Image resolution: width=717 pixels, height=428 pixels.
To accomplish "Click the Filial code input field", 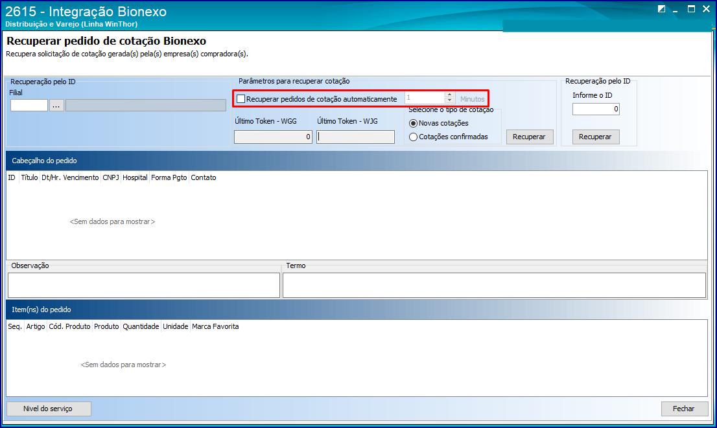I will (29, 106).
